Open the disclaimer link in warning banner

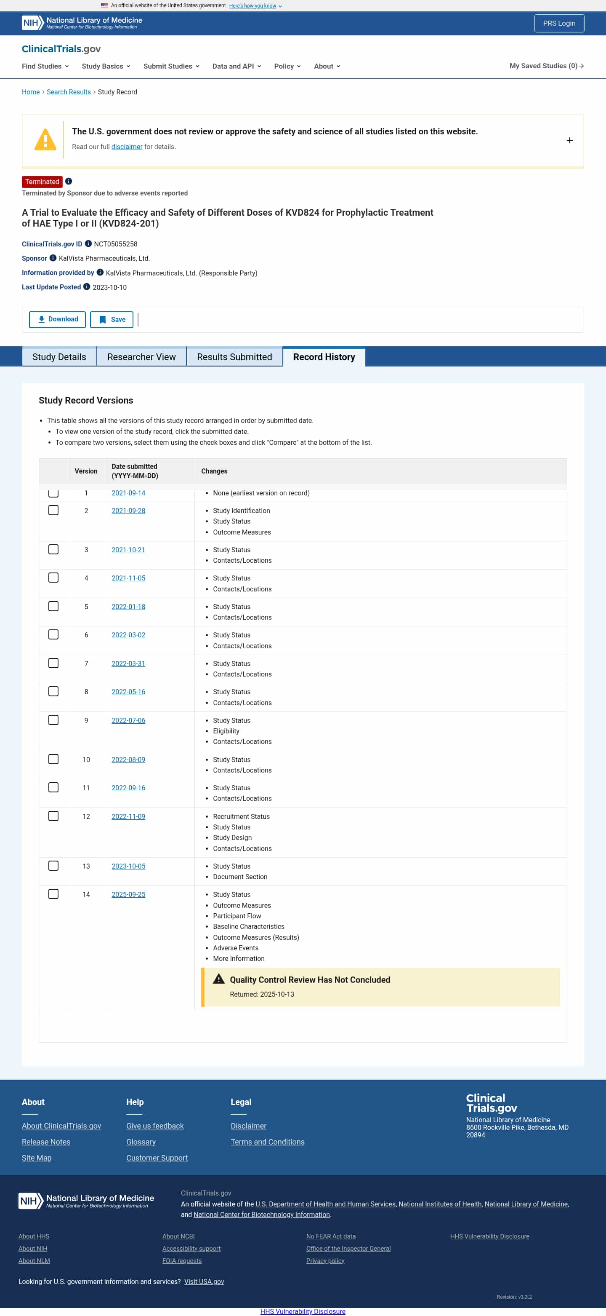(x=127, y=147)
